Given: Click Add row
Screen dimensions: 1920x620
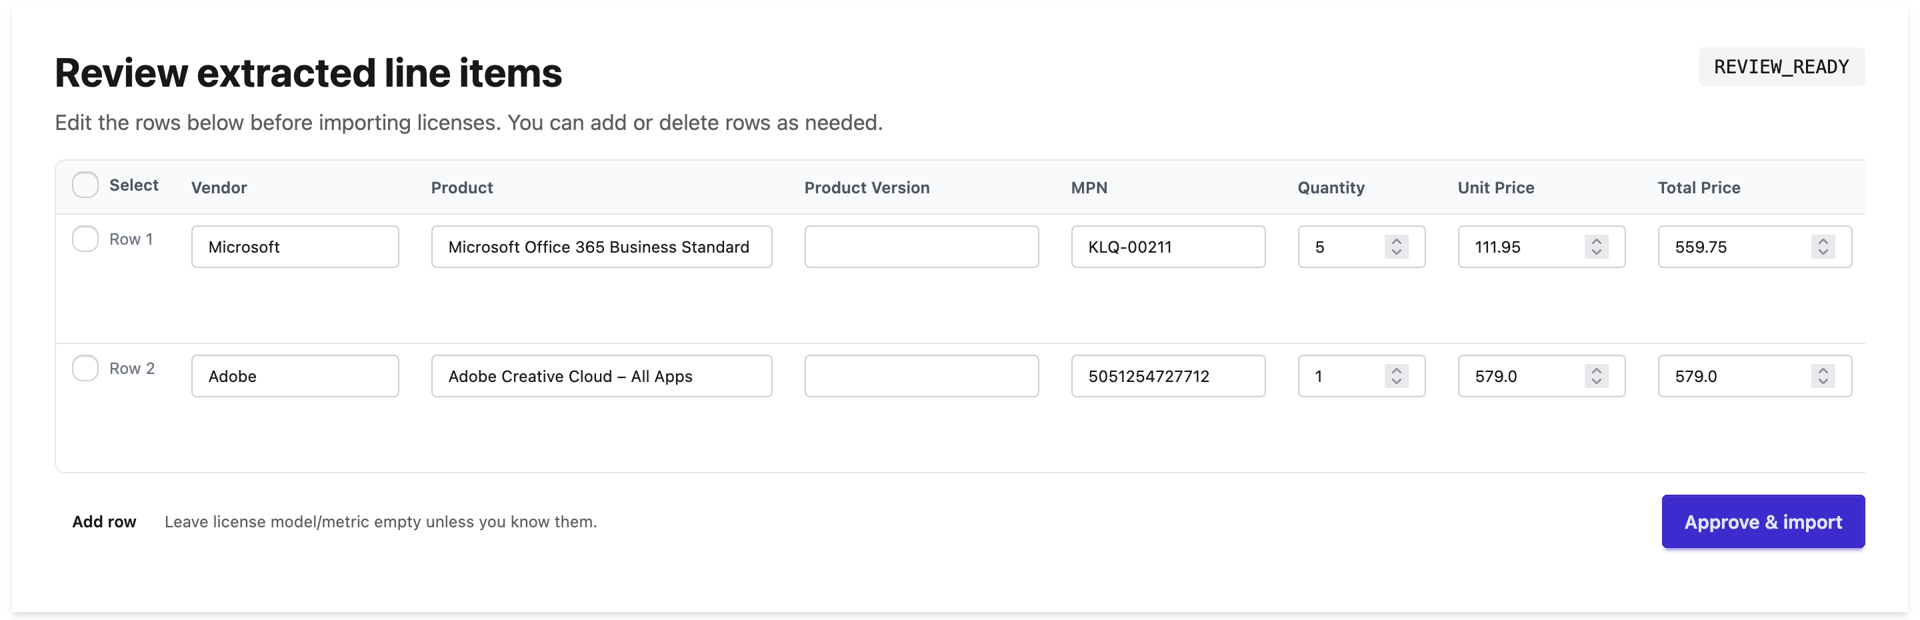Looking at the screenshot, I should [105, 521].
